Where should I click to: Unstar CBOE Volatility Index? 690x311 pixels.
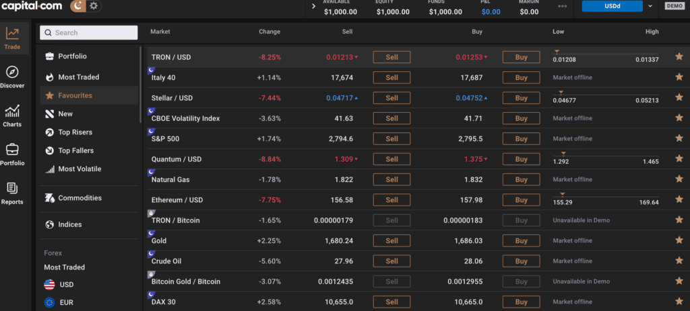tap(679, 118)
